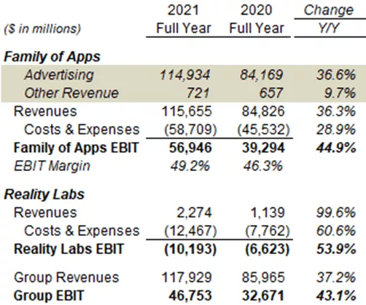The height and width of the screenshot is (305, 366).
Task: Click the 'Reality Labs' section heading
Action: pos(44,194)
